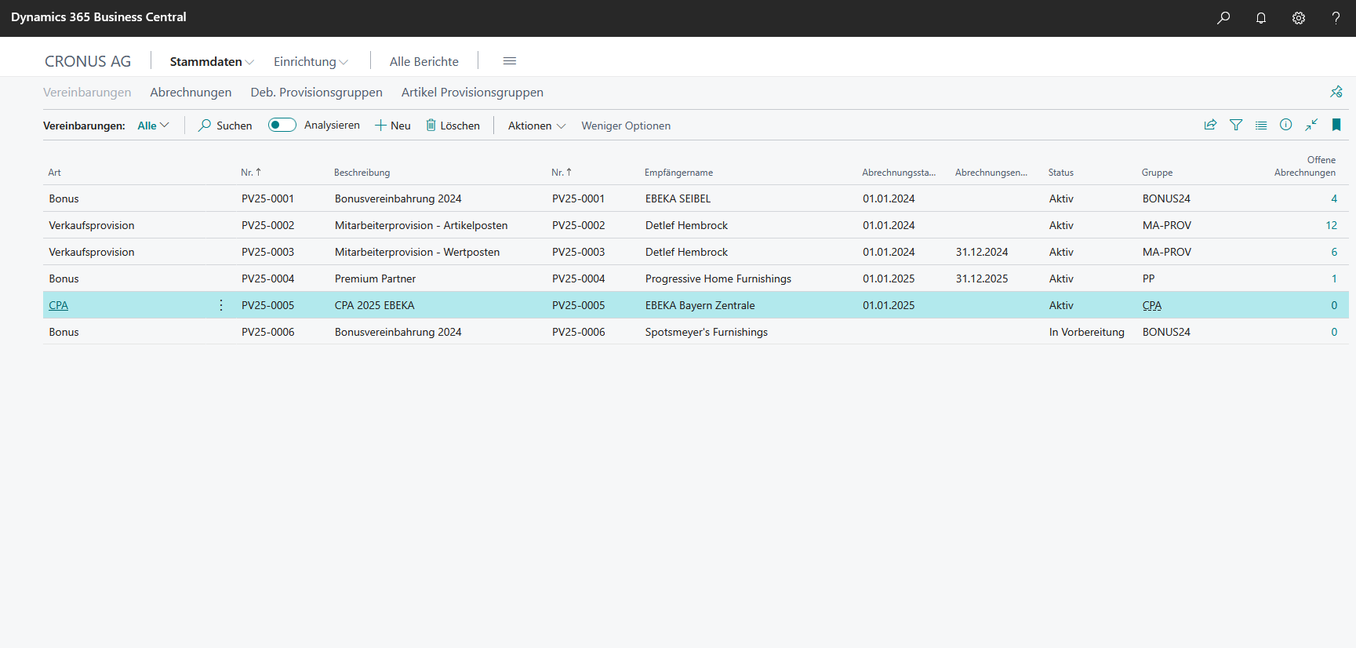
Task: Expand the Aktionen dropdown
Action: tap(536, 126)
